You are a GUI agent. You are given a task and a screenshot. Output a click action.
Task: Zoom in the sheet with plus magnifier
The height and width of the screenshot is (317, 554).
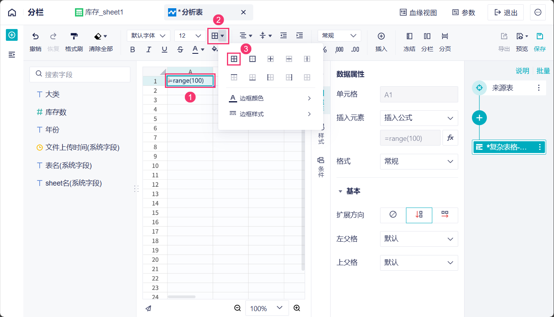tap(297, 308)
